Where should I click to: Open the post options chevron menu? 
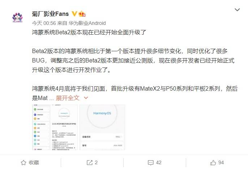pyautogui.click(x=237, y=10)
